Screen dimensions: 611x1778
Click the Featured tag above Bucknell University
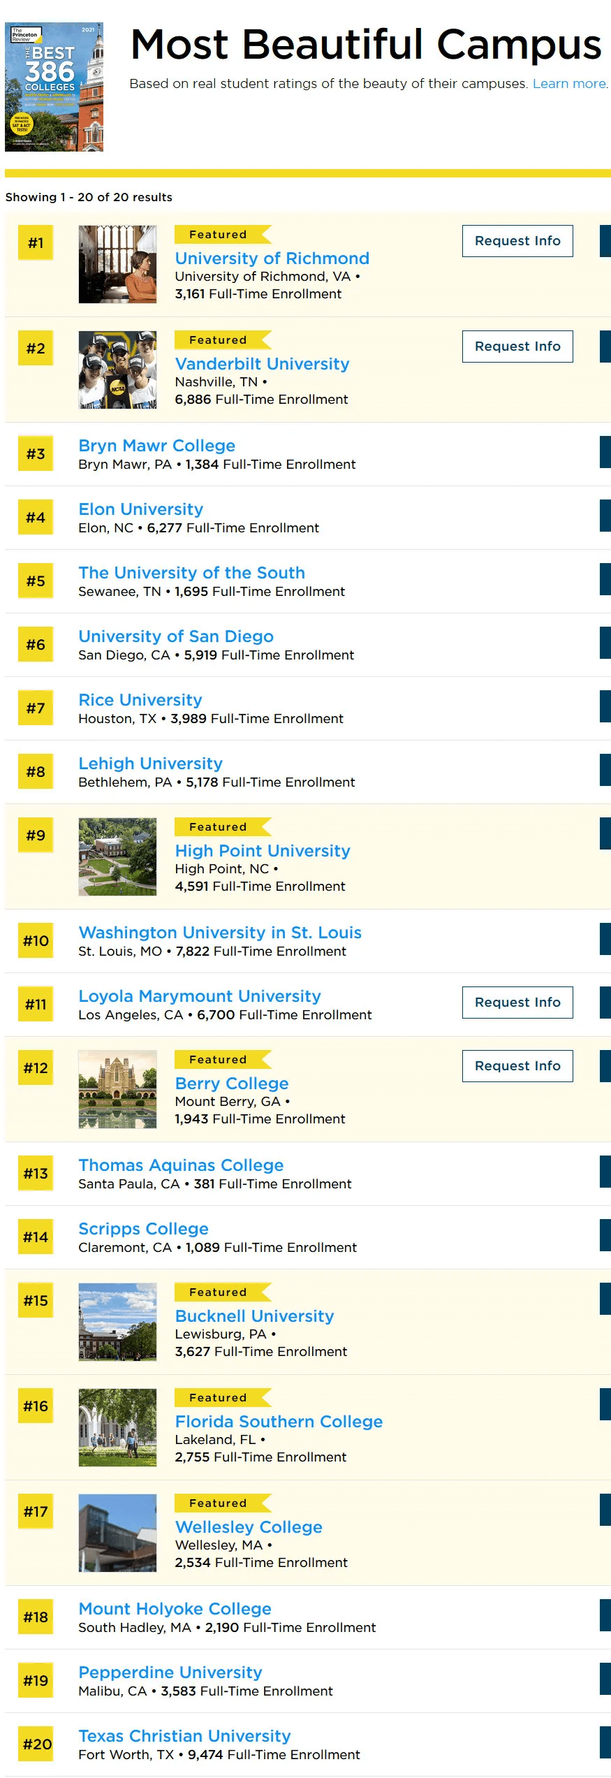(223, 1292)
